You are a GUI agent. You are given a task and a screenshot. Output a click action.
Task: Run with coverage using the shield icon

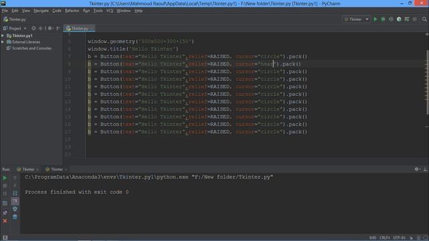click(x=391, y=19)
